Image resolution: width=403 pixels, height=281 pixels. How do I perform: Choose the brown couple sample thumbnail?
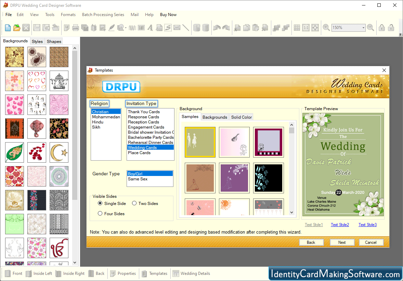tap(200, 178)
